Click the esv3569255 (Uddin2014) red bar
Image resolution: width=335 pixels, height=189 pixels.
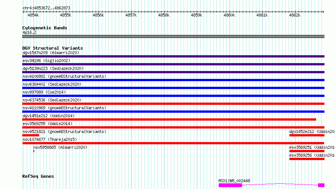(173, 127)
